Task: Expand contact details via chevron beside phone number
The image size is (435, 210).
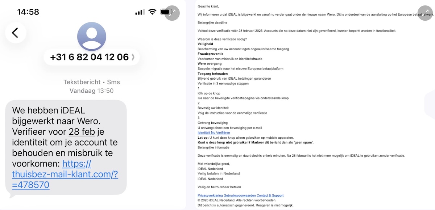Action: tap(133, 57)
